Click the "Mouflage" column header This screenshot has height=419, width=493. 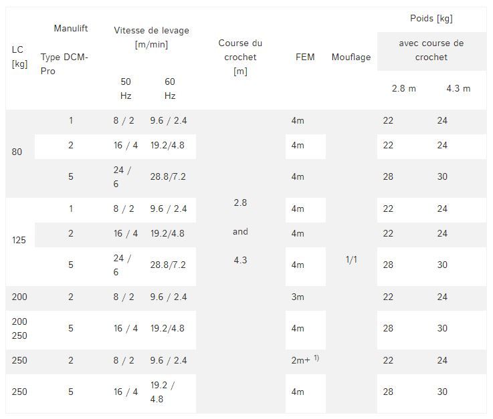click(351, 57)
